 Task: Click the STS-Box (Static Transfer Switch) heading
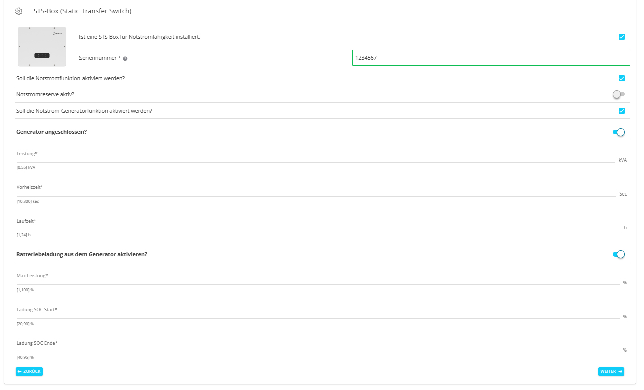pyautogui.click(x=83, y=11)
